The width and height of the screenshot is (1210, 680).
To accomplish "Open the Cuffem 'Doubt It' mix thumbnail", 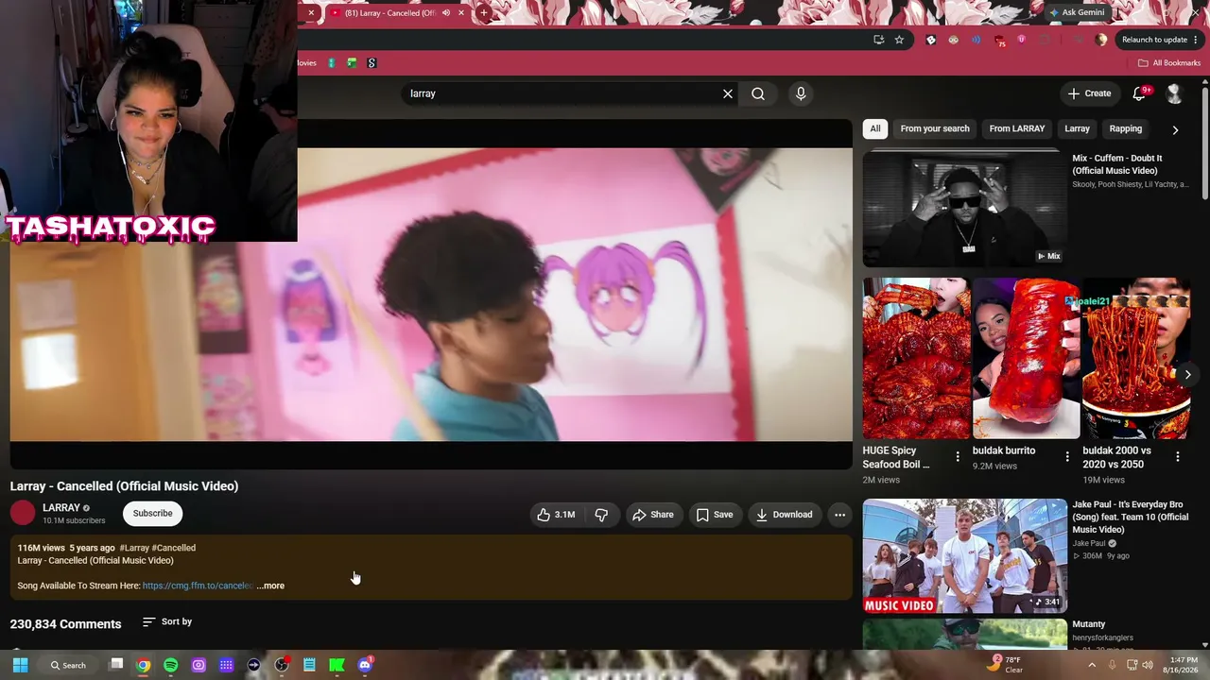I will pos(965,208).
